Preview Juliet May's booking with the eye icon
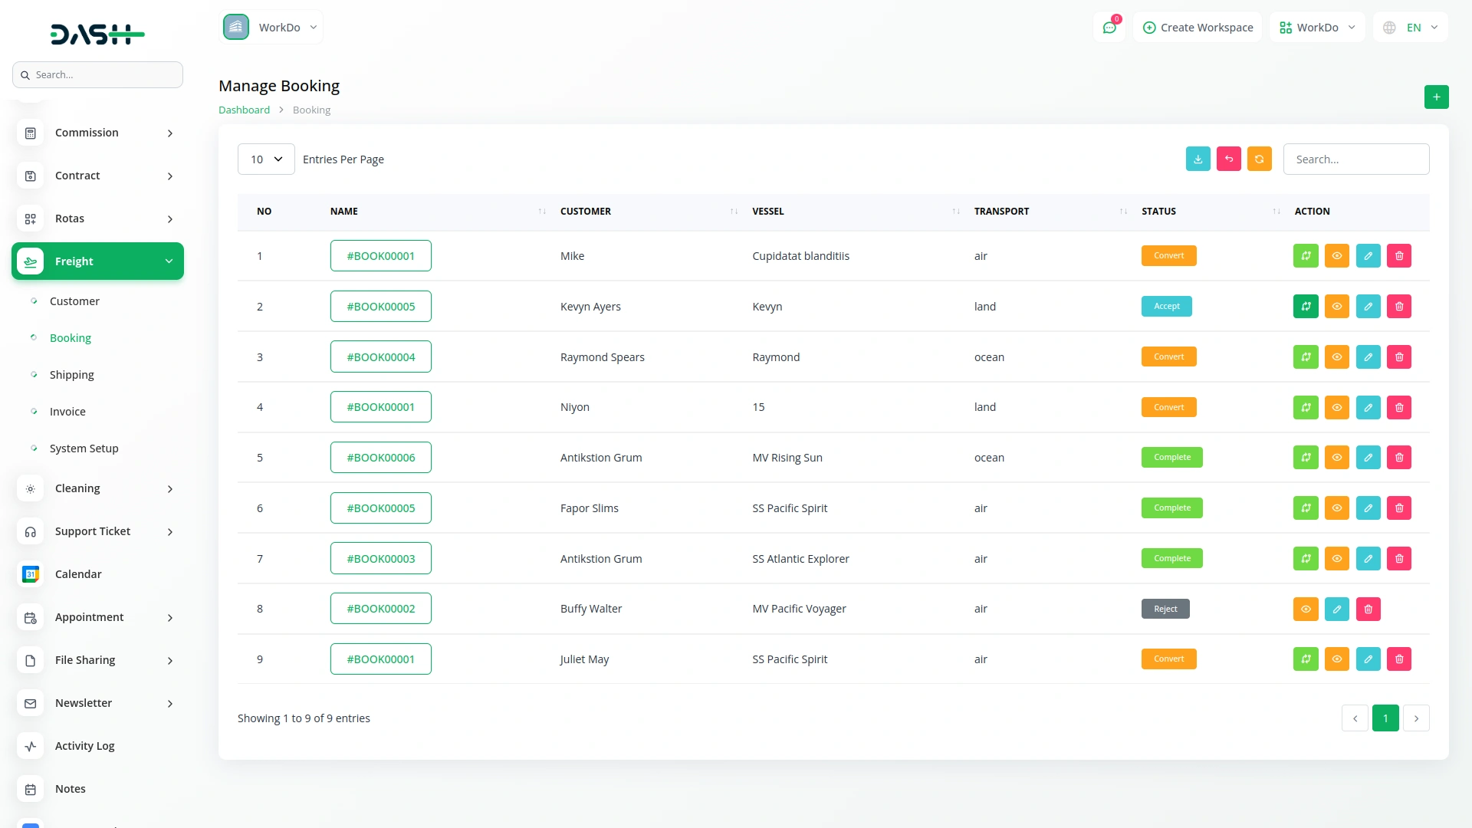 point(1337,659)
